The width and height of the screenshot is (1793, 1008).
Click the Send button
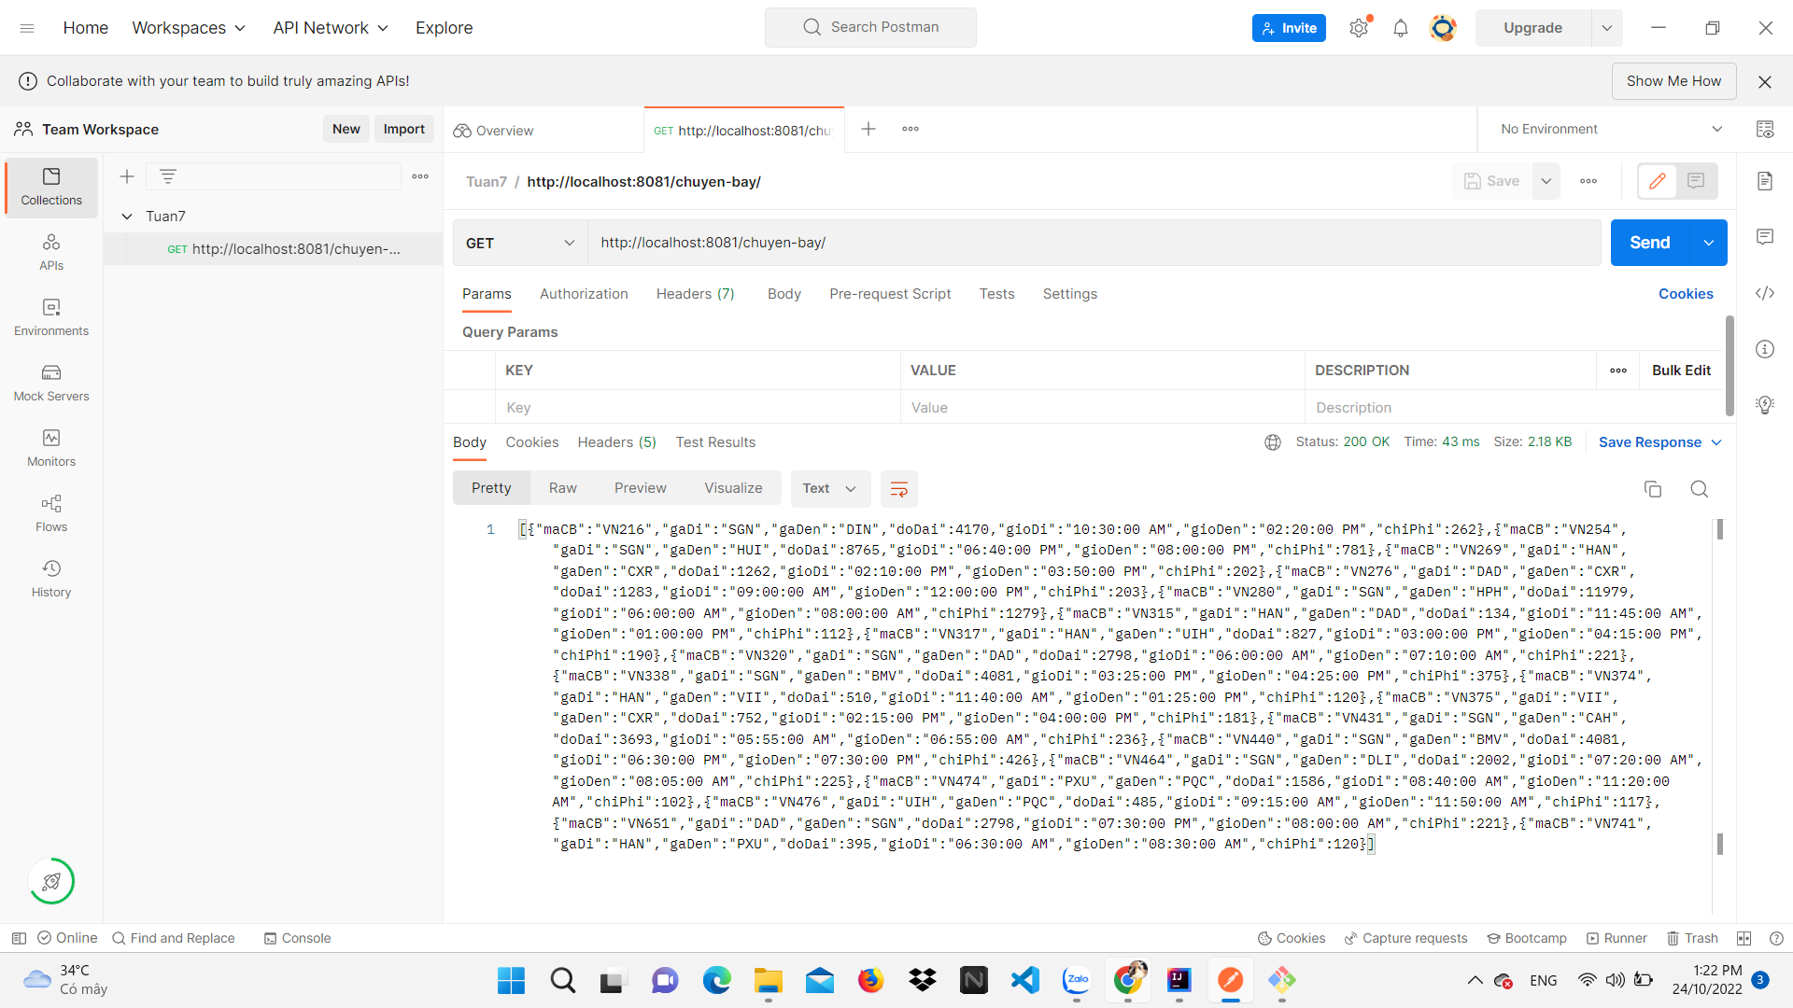tap(1649, 243)
